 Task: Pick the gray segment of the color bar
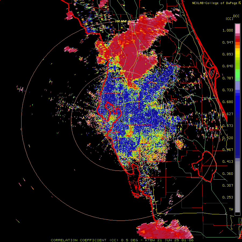[237, 187]
